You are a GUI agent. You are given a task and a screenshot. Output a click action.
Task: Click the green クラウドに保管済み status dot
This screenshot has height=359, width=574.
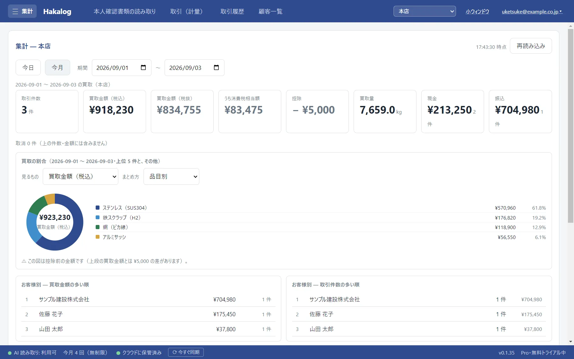pos(118,353)
